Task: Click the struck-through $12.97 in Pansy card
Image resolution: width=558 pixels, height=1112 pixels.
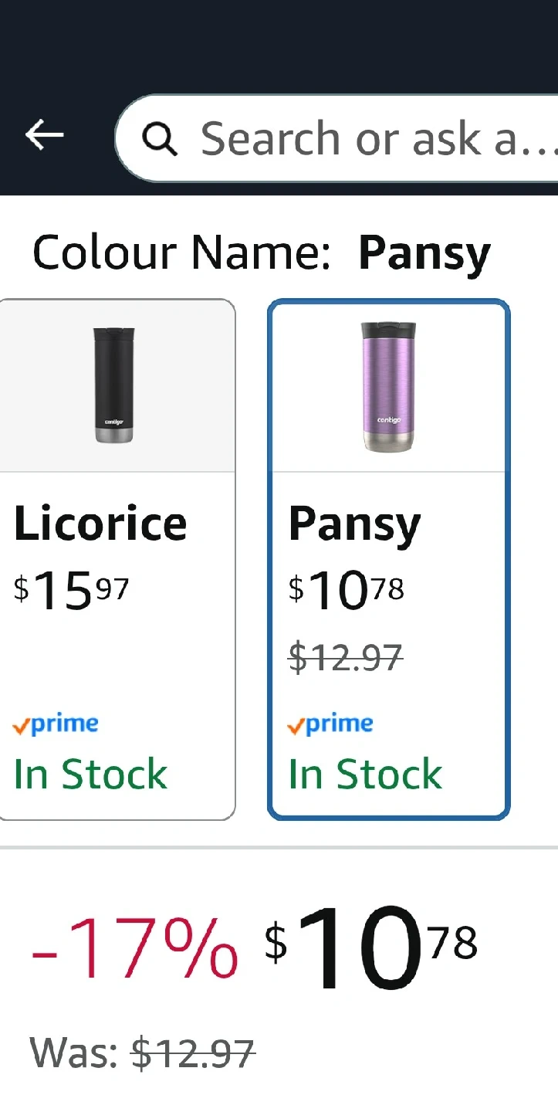Action: click(x=346, y=658)
